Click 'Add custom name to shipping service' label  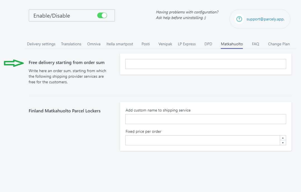point(158,110)
